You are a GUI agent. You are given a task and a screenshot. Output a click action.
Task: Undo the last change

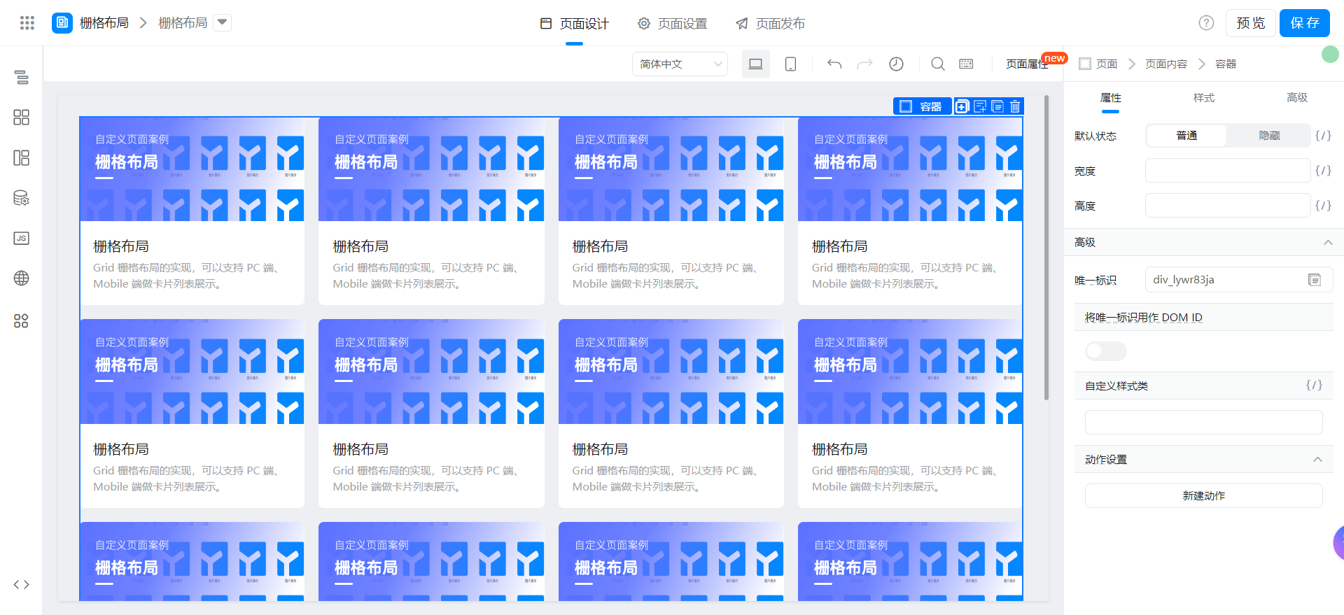pyautogui.click(x=834, y=64)
